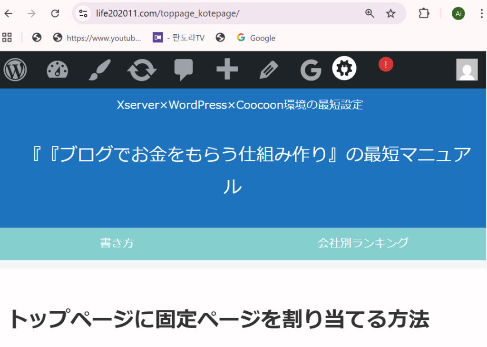Open comments speech bubble icon
The width and height of the screenshot is (487, 347).
point(184,70)
